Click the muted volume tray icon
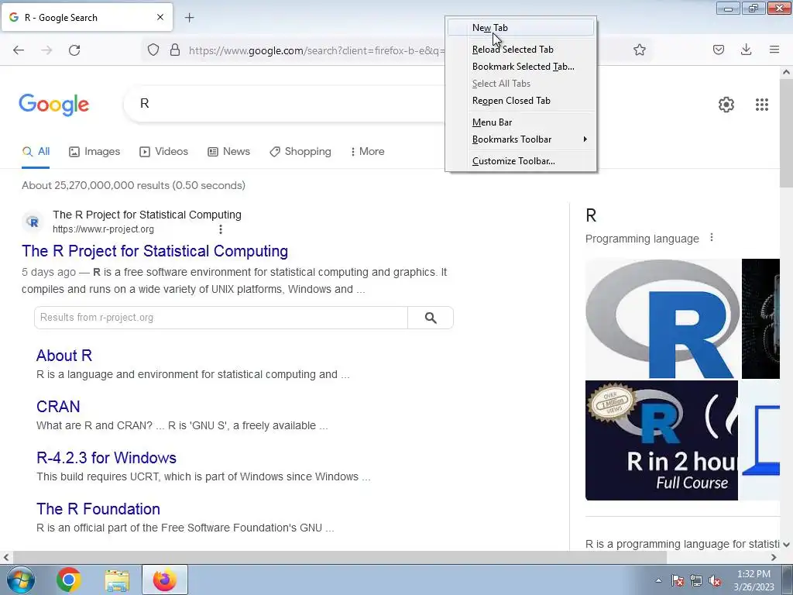Image resolution: width=793 pixels, height=595 pixels. click(715, 581)
